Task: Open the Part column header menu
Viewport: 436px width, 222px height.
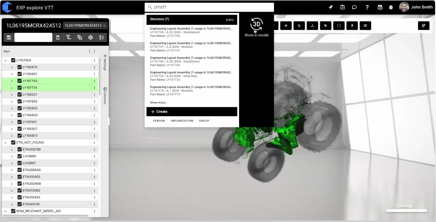Action: (90, 51)
